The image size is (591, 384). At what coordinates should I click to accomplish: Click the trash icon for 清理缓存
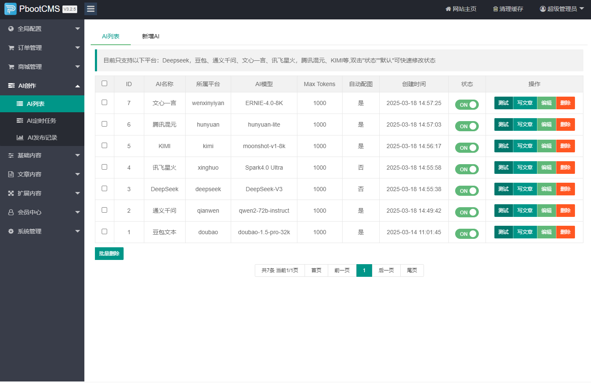(495, 9)
